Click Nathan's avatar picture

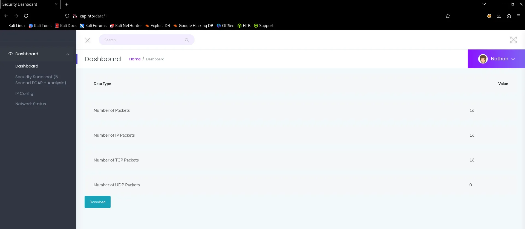[483, 59]
